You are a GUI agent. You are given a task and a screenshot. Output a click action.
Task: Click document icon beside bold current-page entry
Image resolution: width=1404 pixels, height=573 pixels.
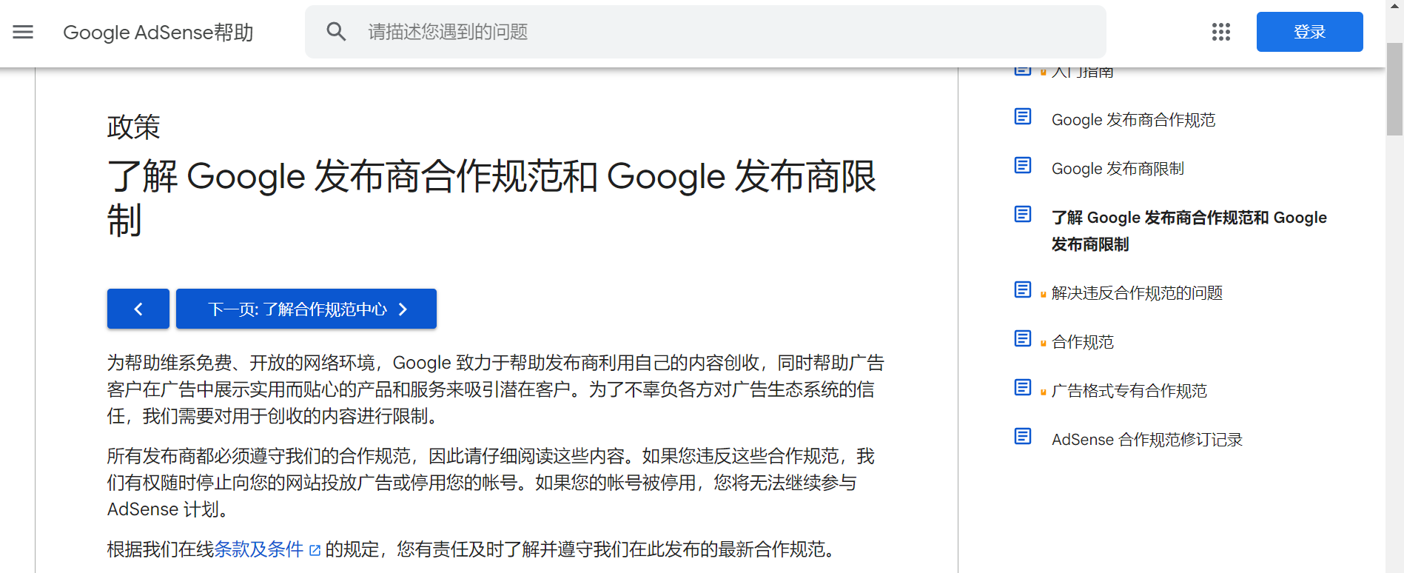(1023, 214)
